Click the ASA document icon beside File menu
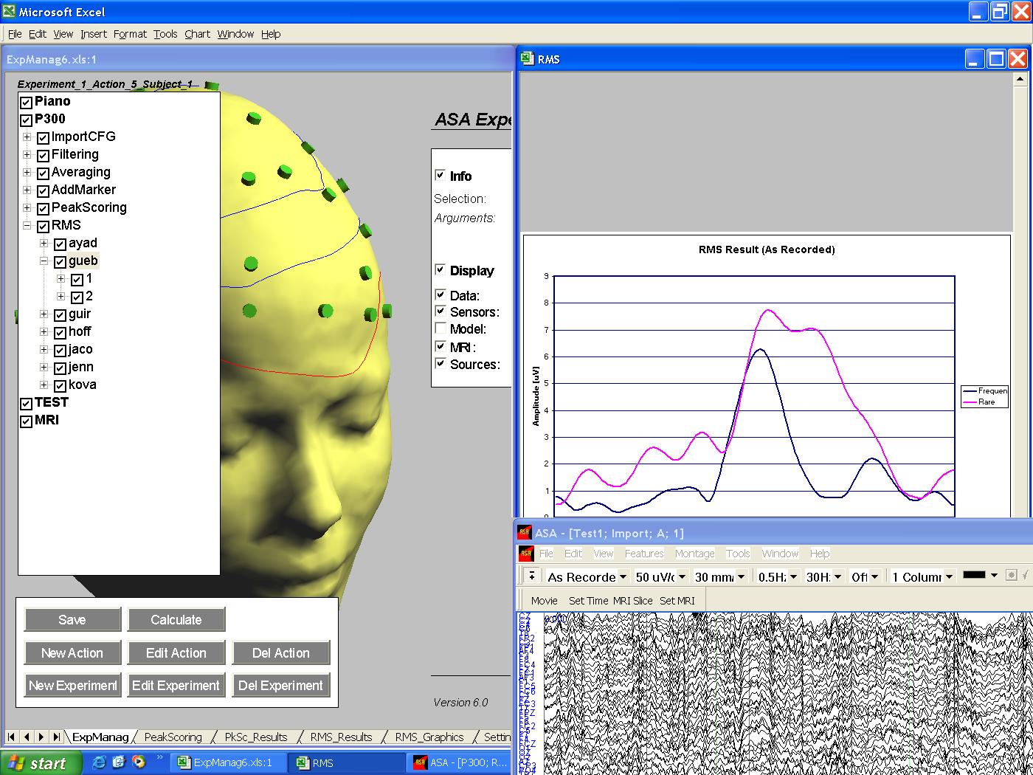 [526, 553]
